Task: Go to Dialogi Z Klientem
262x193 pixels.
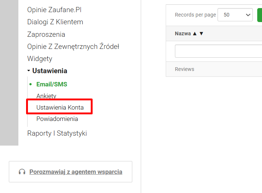Action: 55,22
